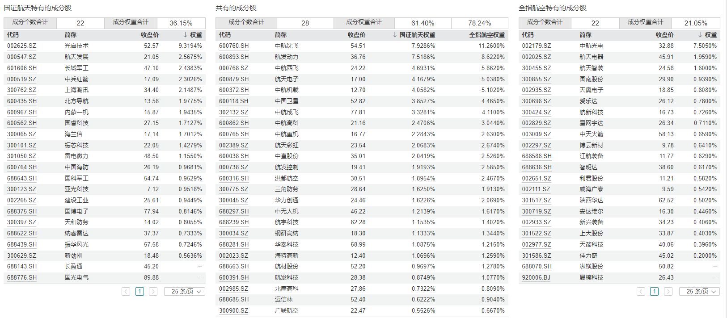Open 25 条/页 dropdown under 全指航空特有 table

coord(699,292)
